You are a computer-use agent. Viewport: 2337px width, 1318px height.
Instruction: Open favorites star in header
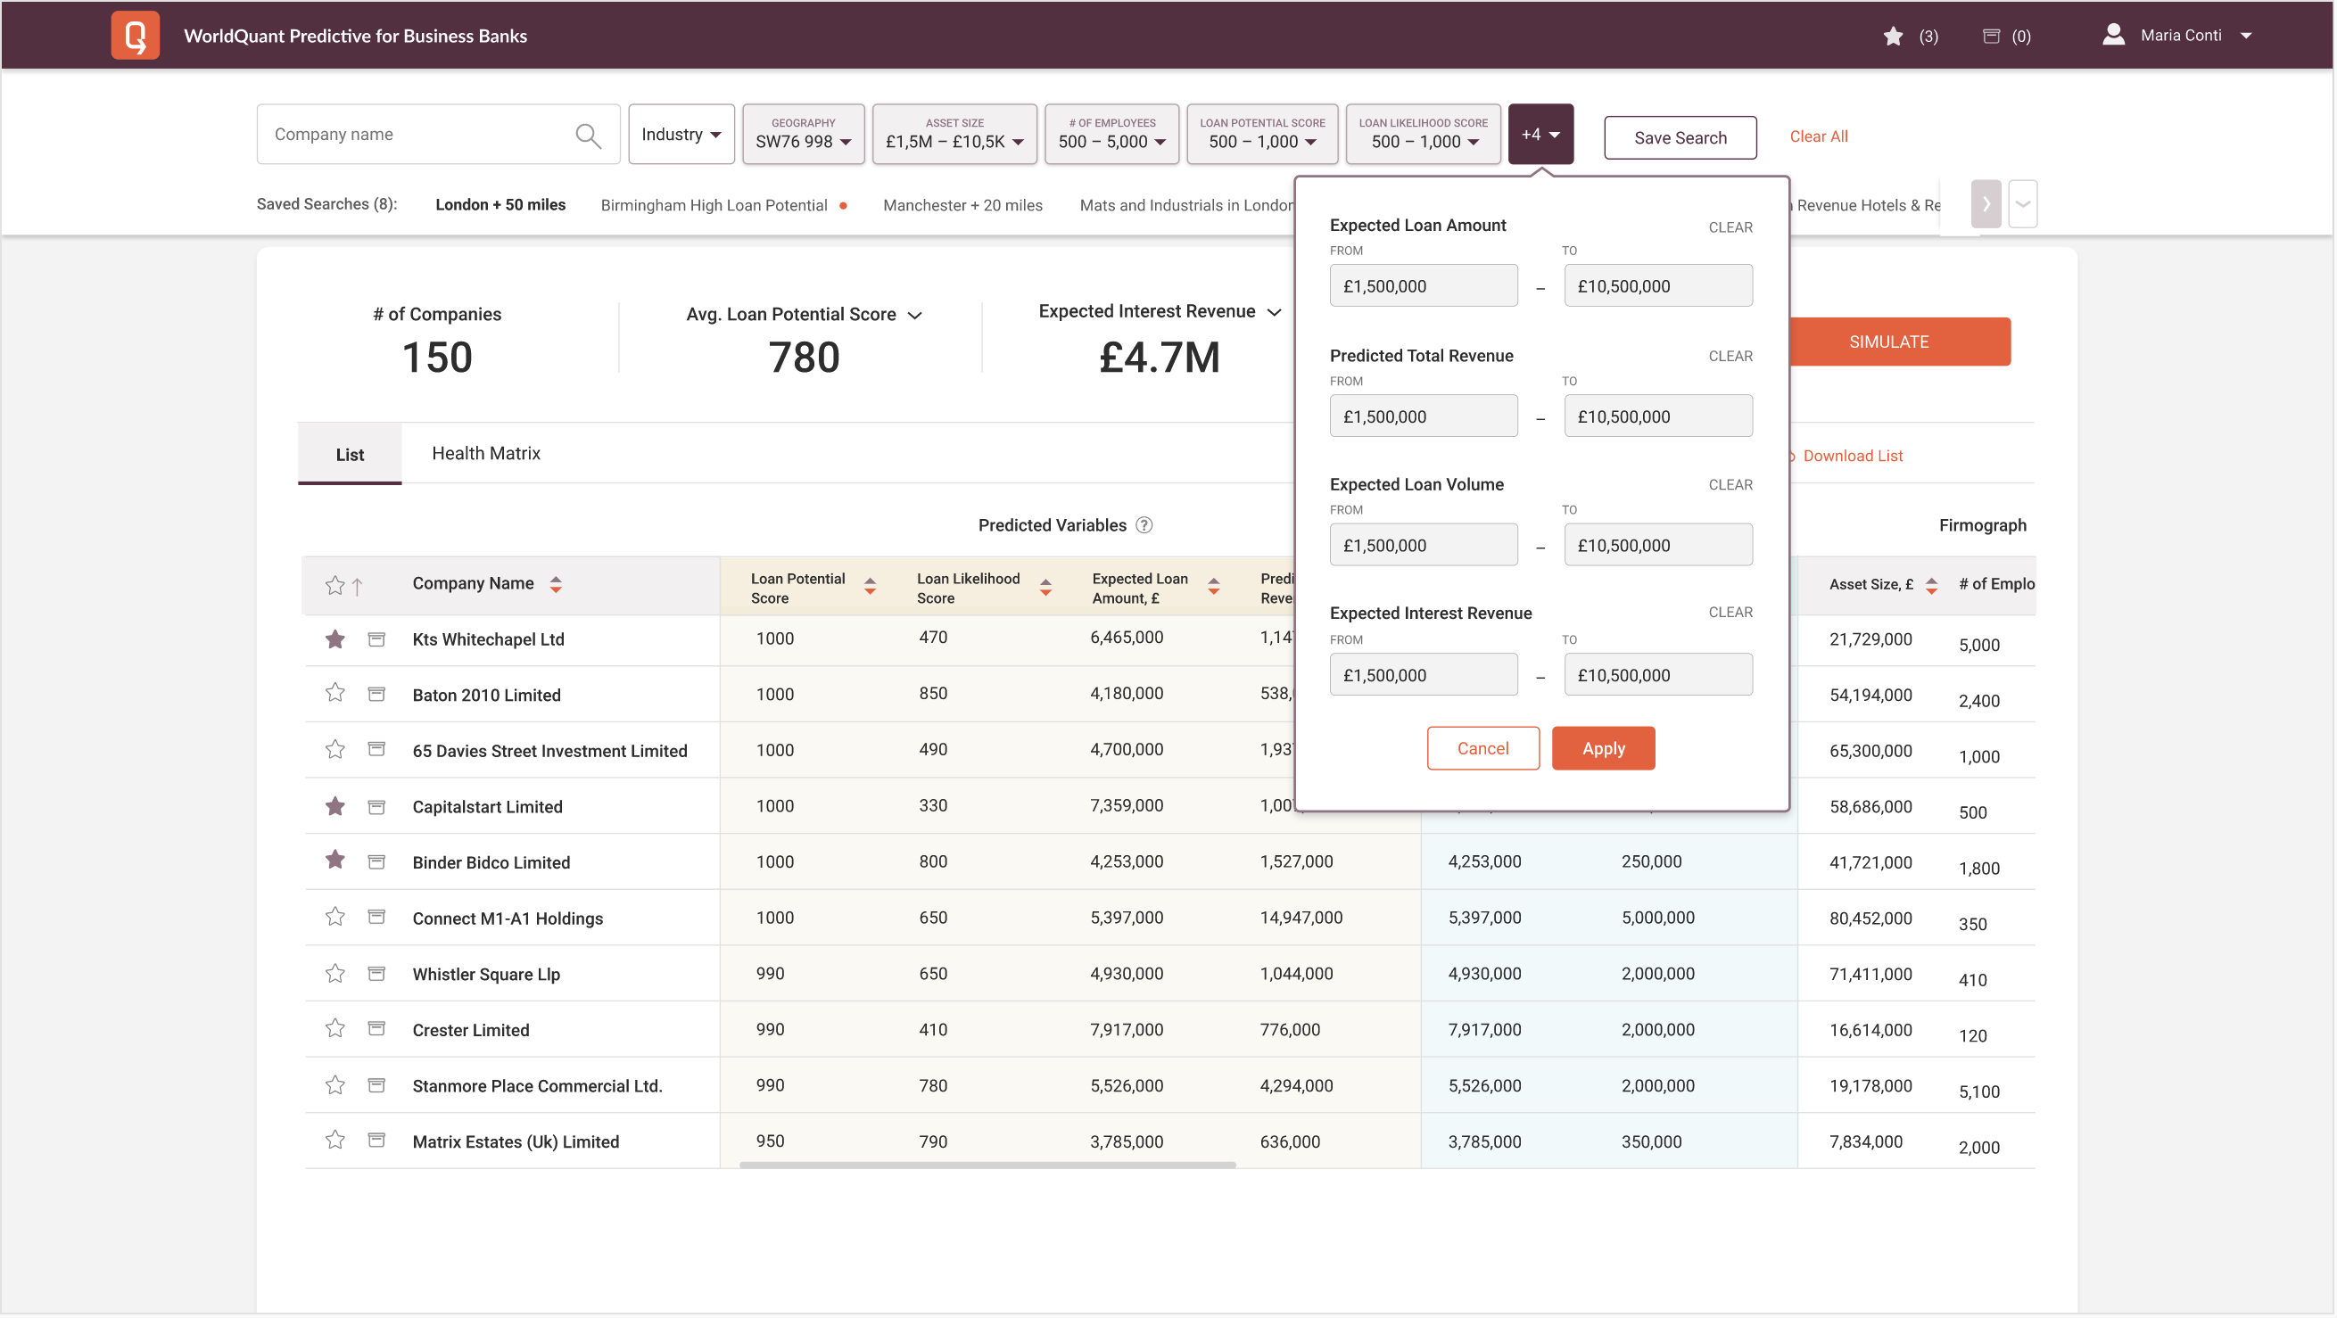pyautogui.click(x=1894, y=37)
